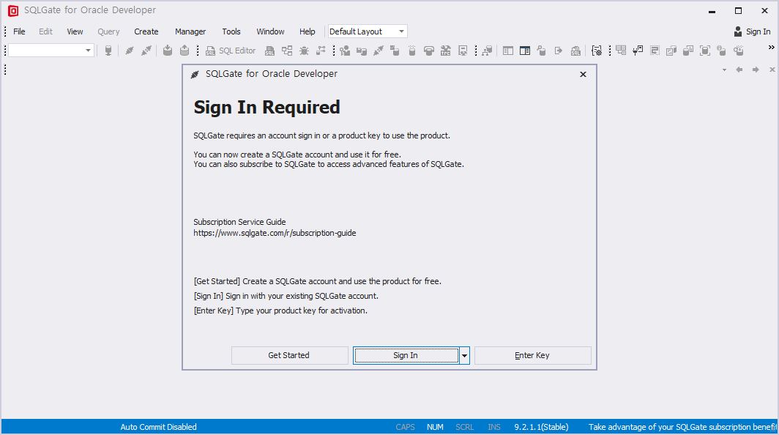
Task: Click the database refresh sparkle icon at toolbar end
Action: point(739,51)
